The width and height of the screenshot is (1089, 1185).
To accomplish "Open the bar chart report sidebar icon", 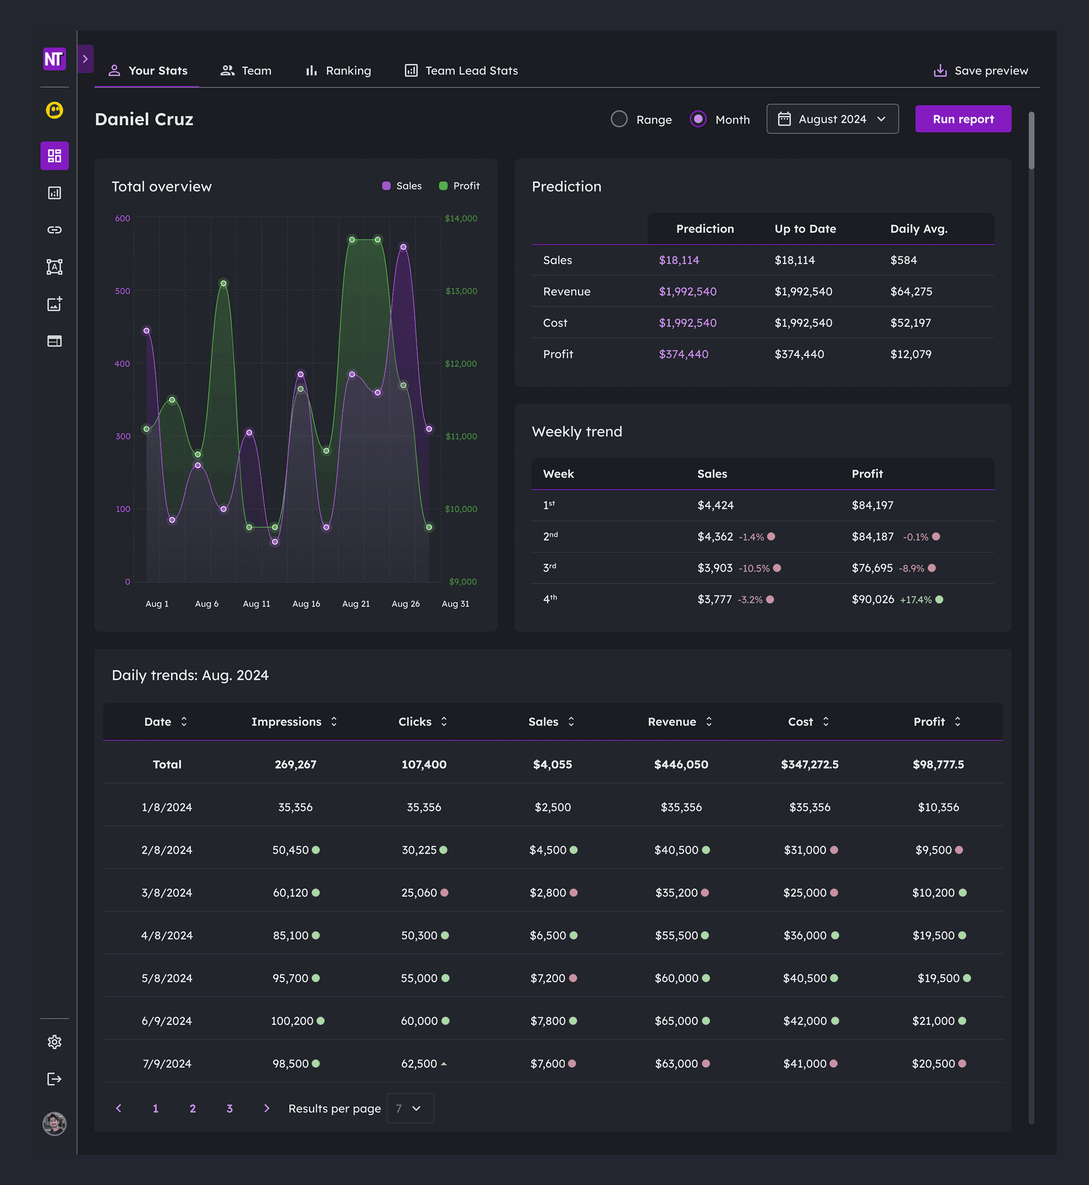I will point(54,193).
